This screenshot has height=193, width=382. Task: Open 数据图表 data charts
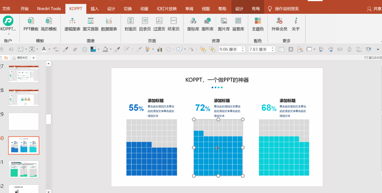coord(109,24)
